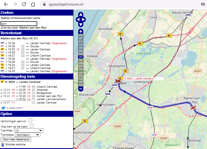The height and width of the screenshot is (149, 207).
Task: Click the Twitter bird icon
Action: 3,108
